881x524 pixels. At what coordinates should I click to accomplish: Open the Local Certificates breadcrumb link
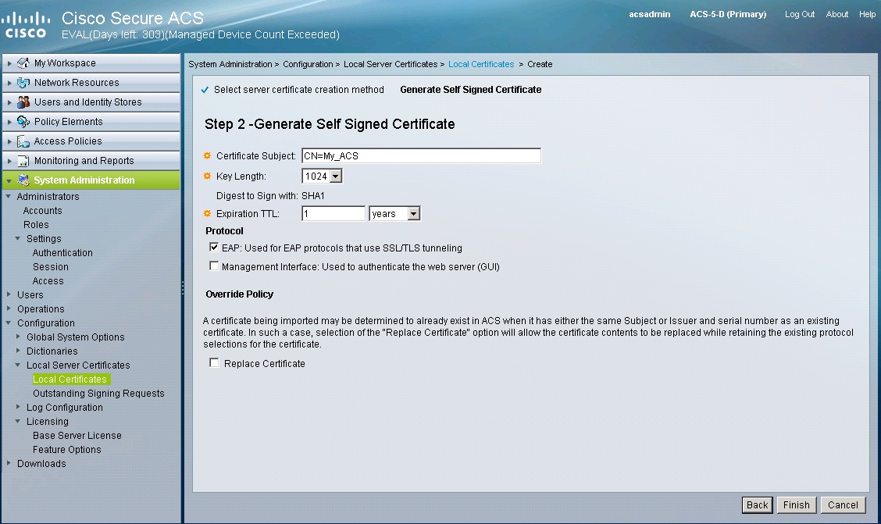click(480, 64)
